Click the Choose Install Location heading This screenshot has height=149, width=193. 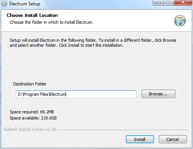(32, 15)
